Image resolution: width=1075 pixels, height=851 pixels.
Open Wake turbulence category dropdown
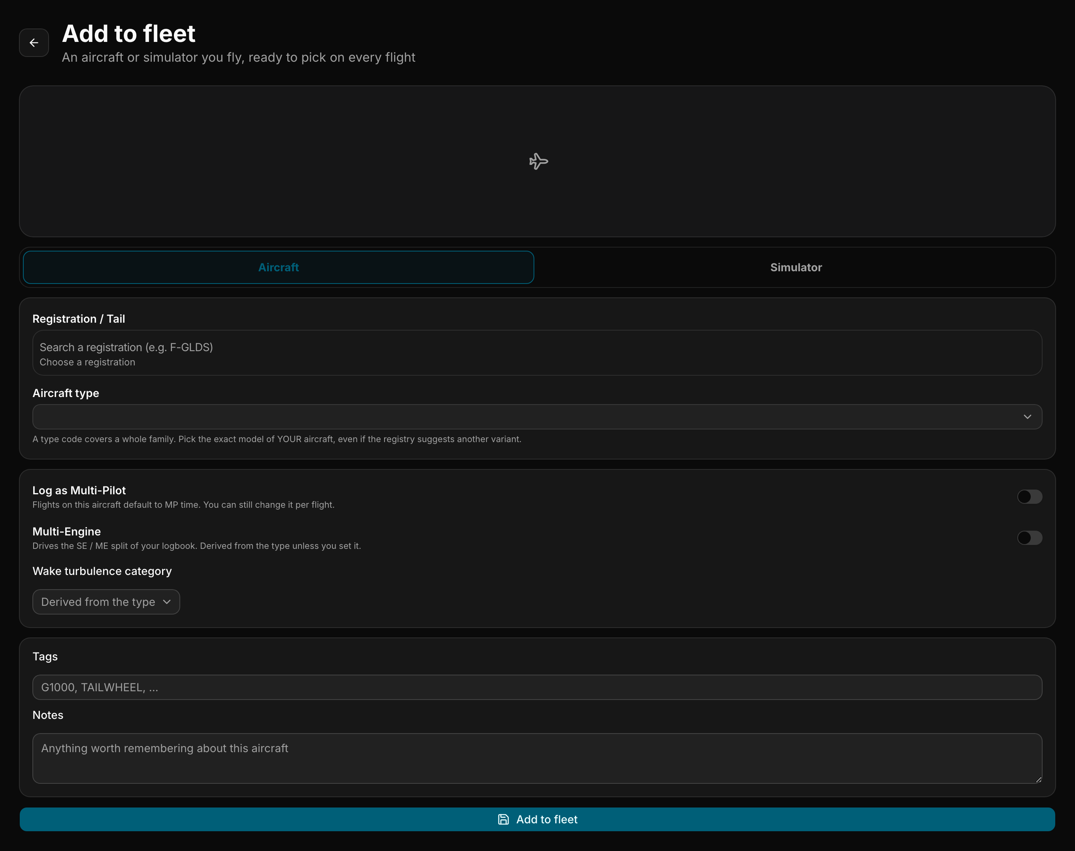tap(106, 602)
